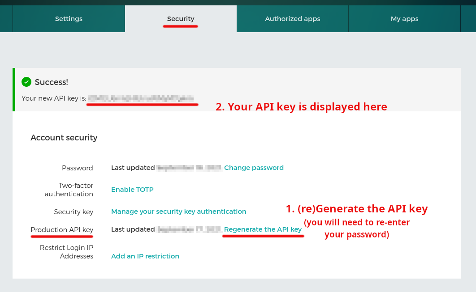Click the Restrict Login IP Addresses label
This screenshot has height=292, width=476.
click(67, 252)
